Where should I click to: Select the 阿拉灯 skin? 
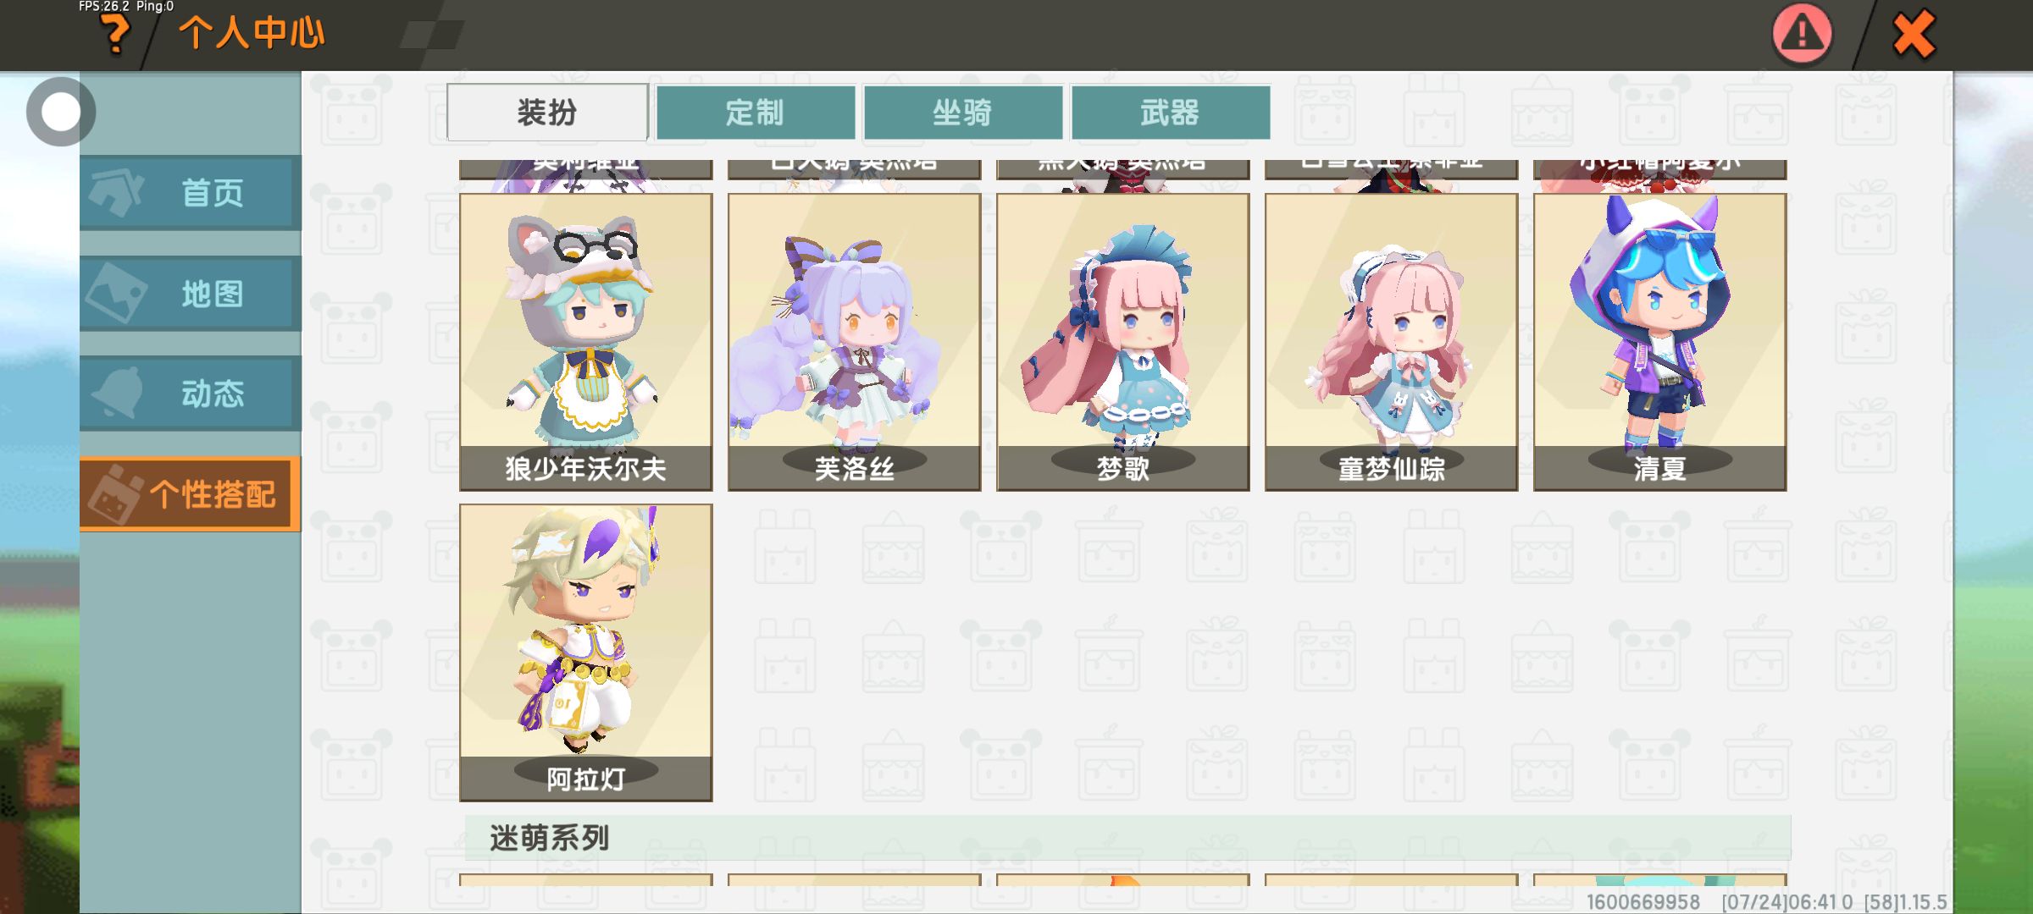tap(586, 652)
